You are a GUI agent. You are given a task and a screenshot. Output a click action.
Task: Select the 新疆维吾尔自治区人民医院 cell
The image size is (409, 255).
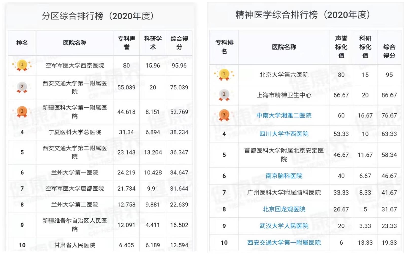point(75,225)
